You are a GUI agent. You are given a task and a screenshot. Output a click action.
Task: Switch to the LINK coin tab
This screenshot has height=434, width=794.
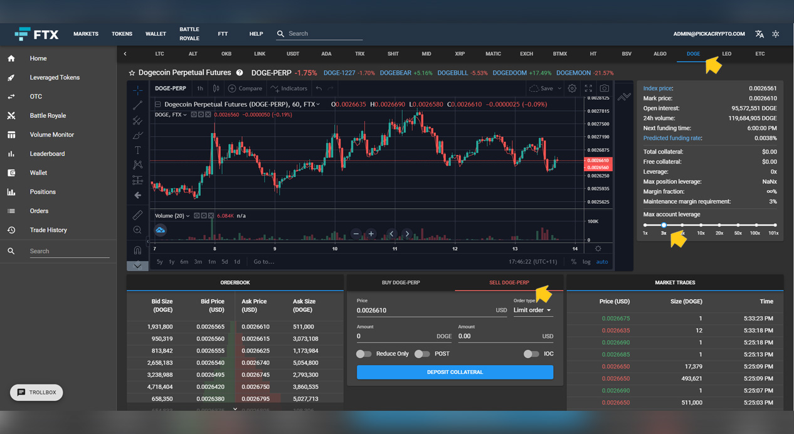click(x=260, y=54)
